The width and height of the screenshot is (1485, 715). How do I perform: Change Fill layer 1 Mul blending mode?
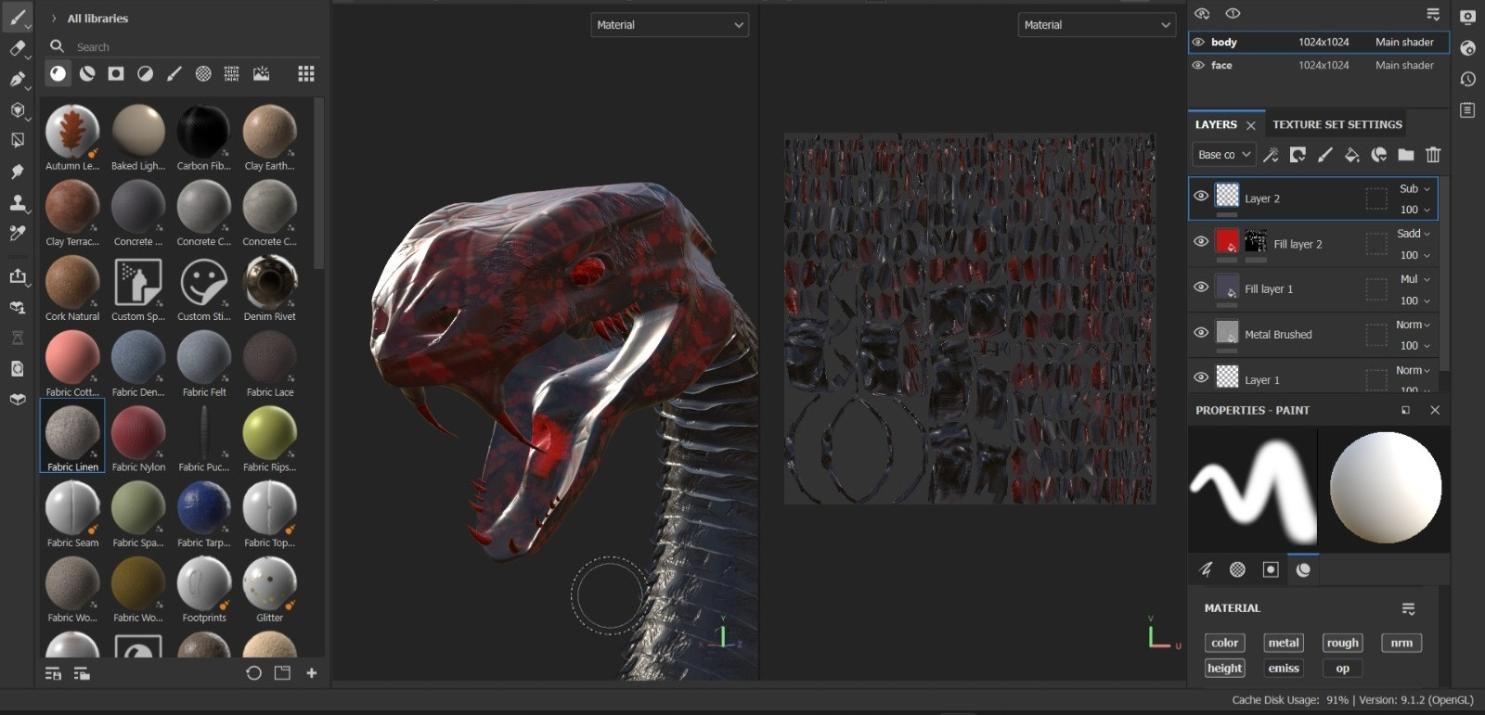1414,279
